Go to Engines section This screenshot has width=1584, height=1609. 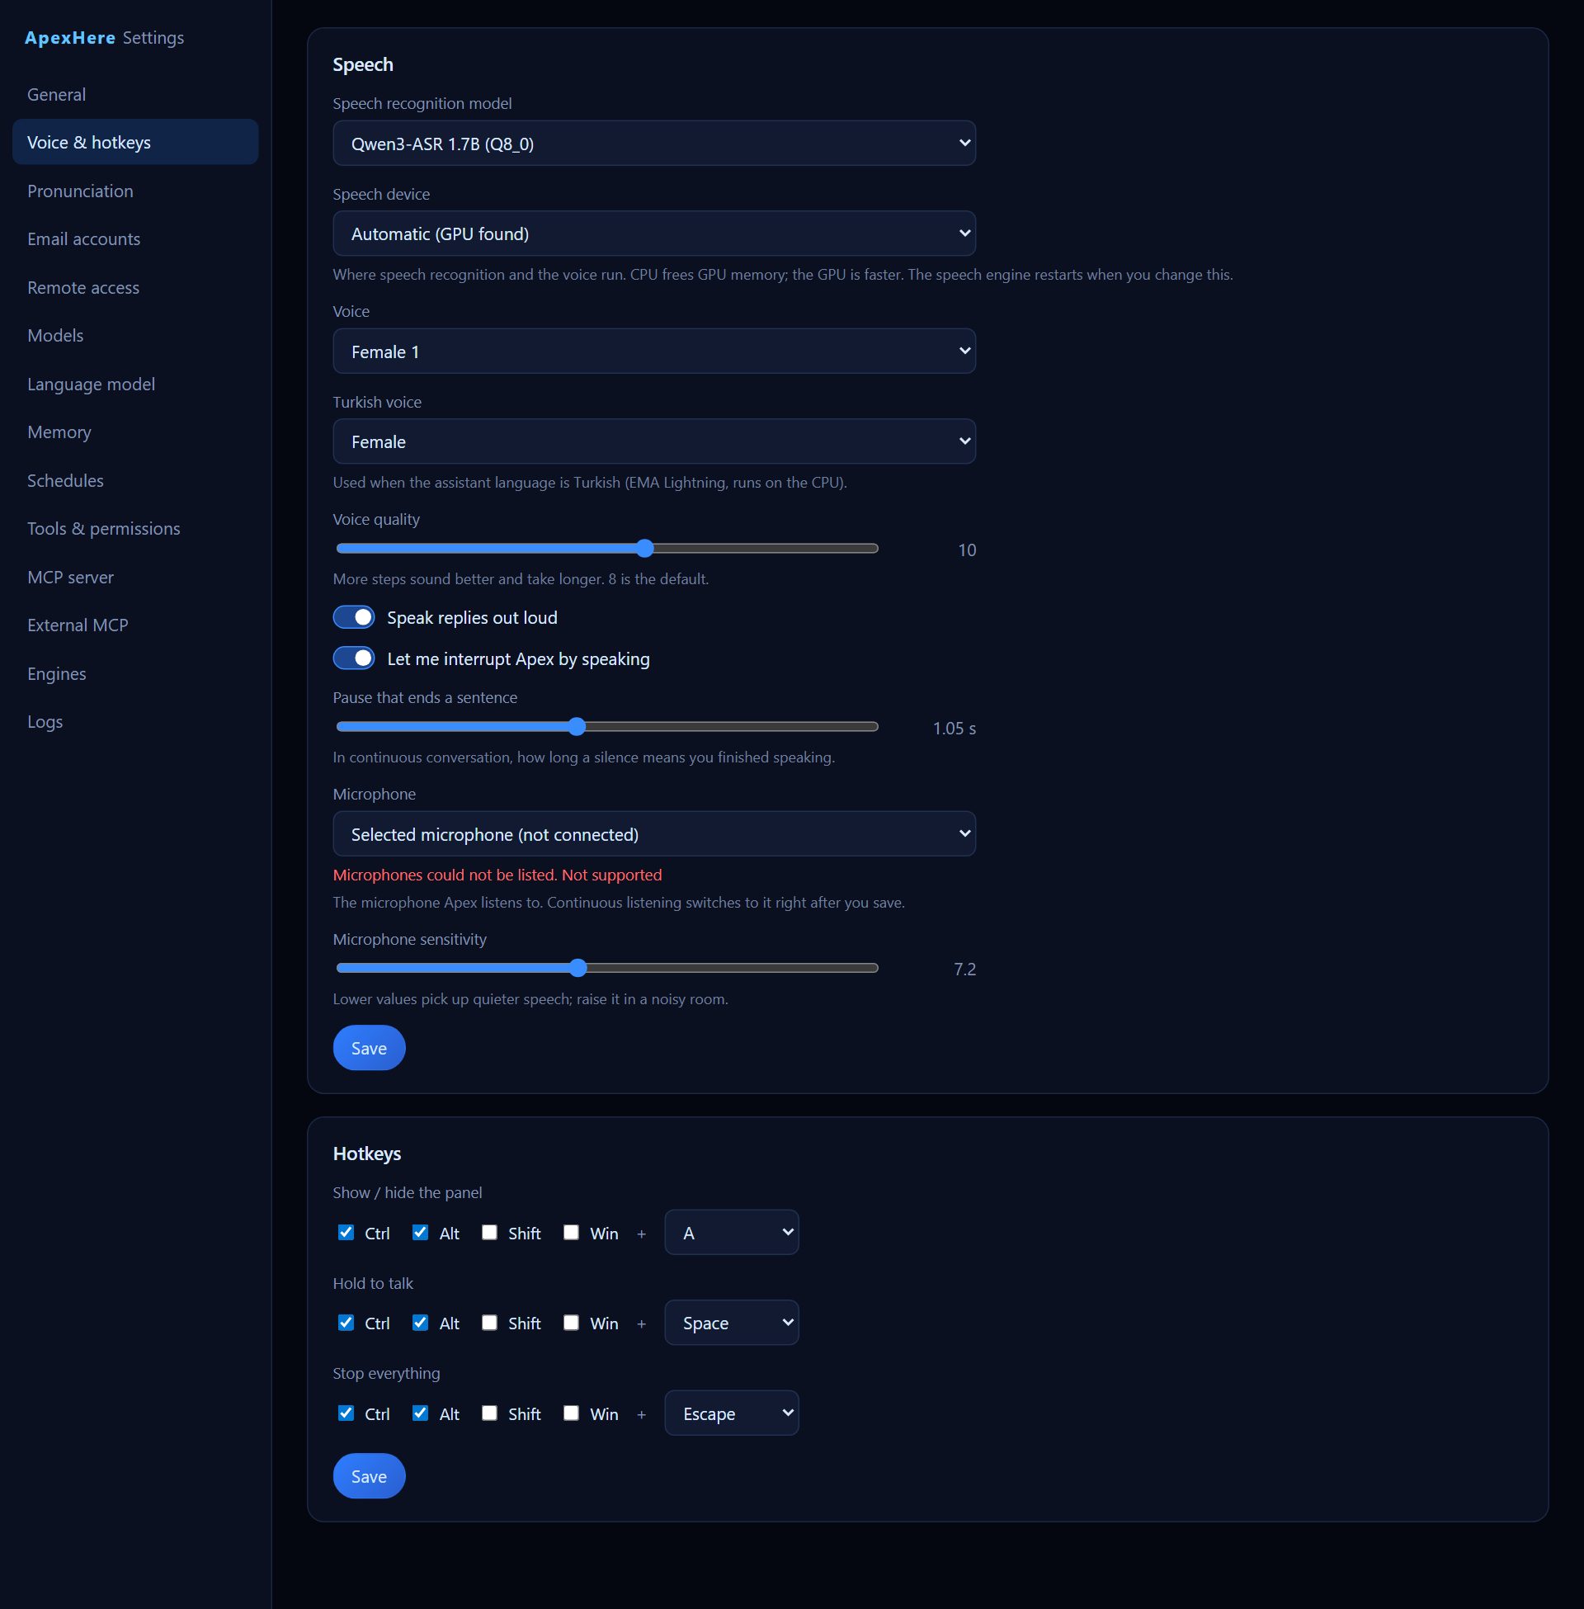click(134, 673)
